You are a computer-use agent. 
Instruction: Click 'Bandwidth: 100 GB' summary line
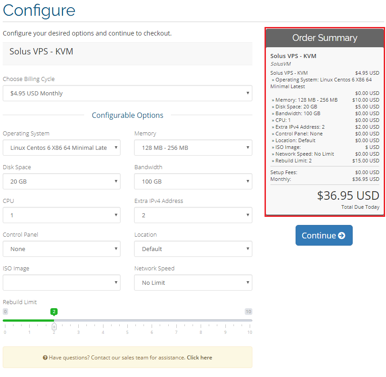pos(325,113)
